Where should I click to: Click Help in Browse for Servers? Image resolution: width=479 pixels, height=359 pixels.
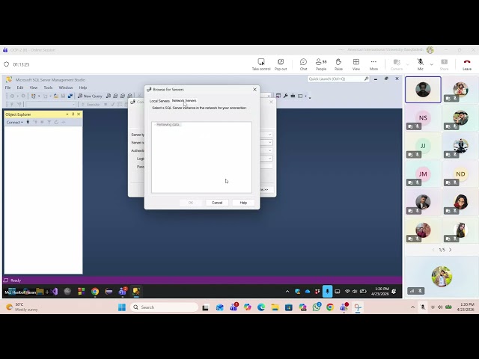(x=243, y=203)
